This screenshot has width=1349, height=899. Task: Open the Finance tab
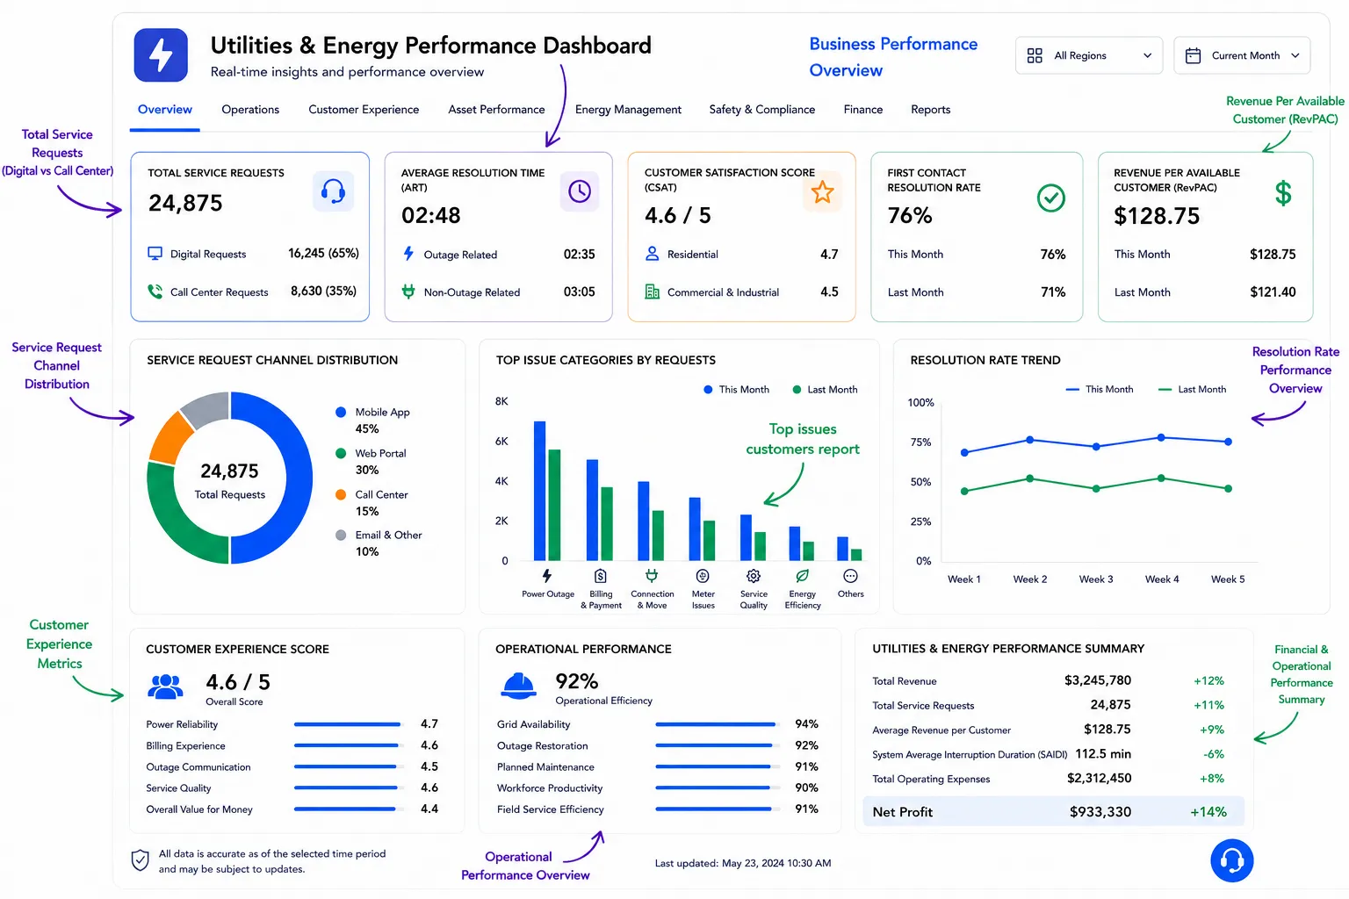tap(863, 110)
